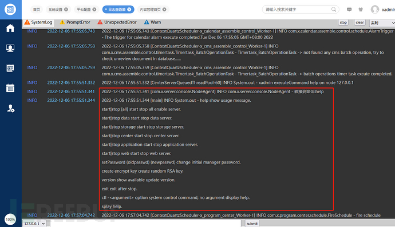Click the 'help show usage message' line

[176, 100]
